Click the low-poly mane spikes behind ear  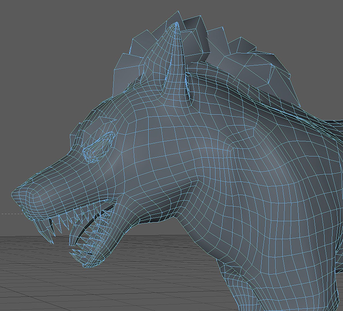tap(252, 66)
